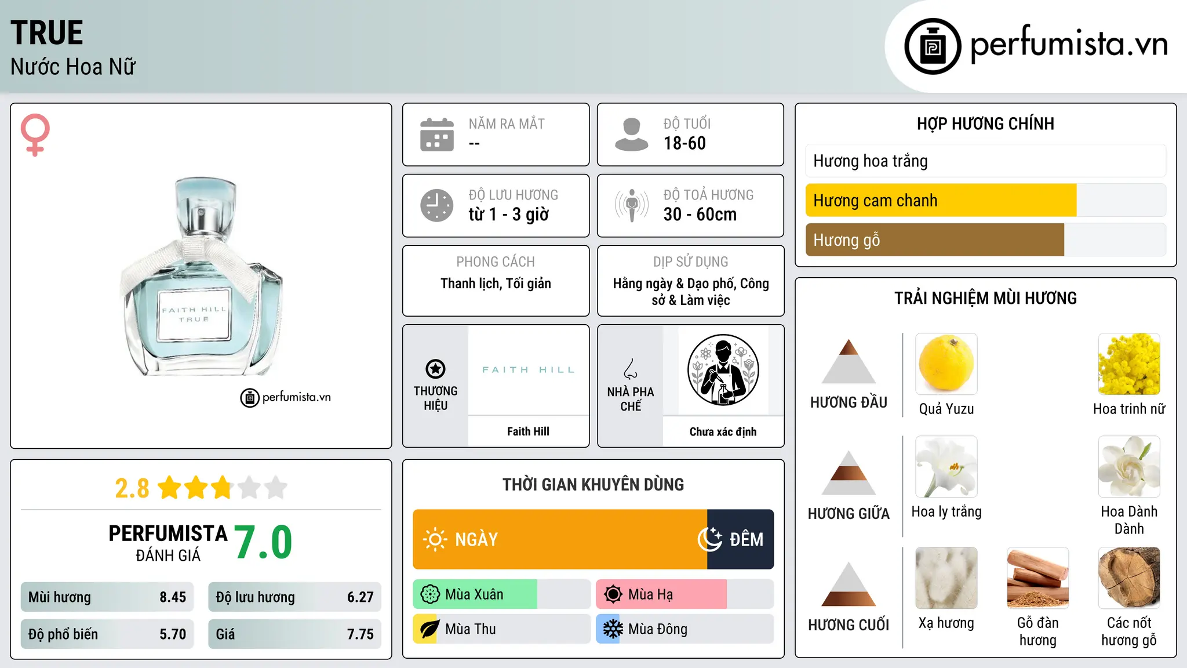
Task: Click the top-note pyramid icon above Hương đầu
Action: click(849, 361)
